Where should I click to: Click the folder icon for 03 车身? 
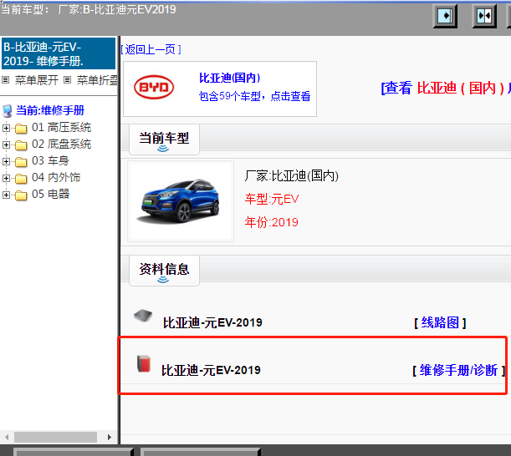[x=21, y=162]
